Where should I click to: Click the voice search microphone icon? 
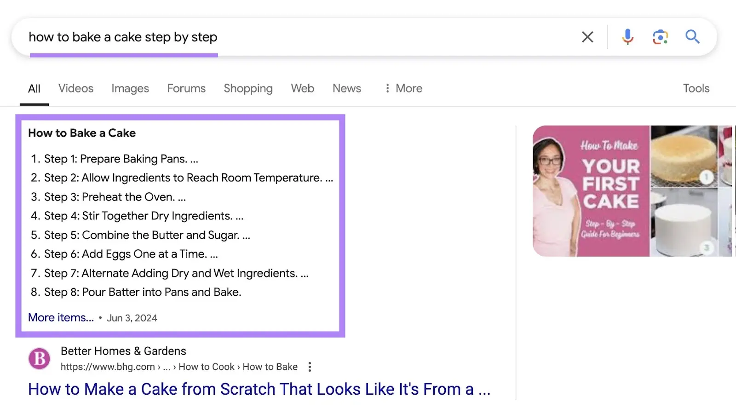click(627, 37)
